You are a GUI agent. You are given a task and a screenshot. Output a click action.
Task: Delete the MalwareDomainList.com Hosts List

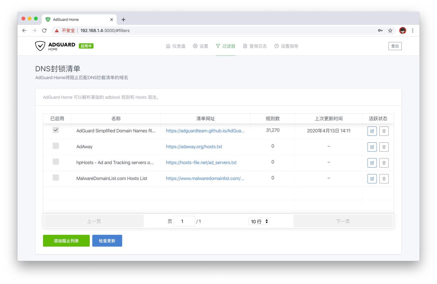[x=384, y=179]
